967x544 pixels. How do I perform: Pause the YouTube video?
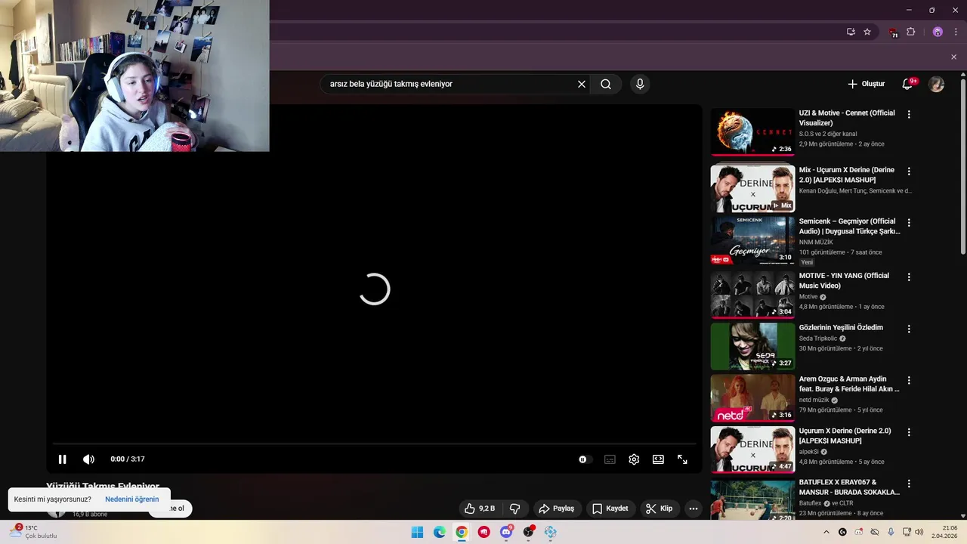62,459
